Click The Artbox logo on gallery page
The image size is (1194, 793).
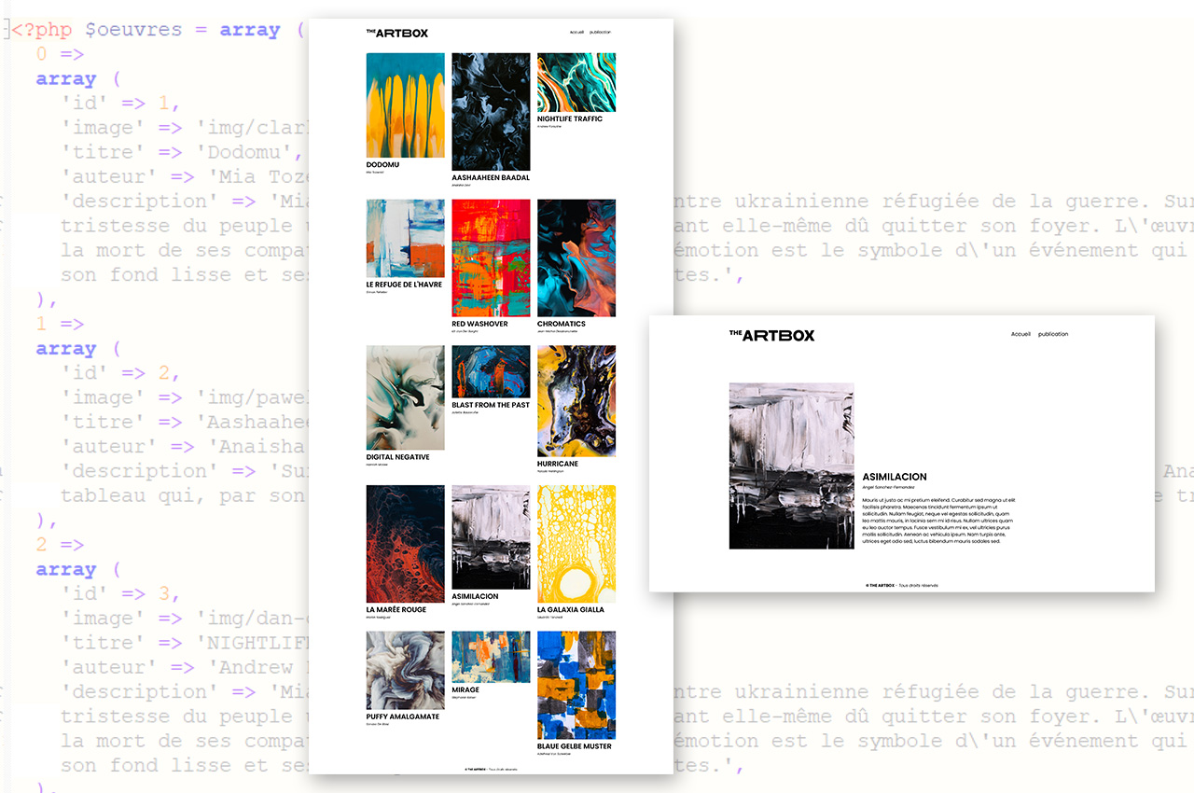397,33
